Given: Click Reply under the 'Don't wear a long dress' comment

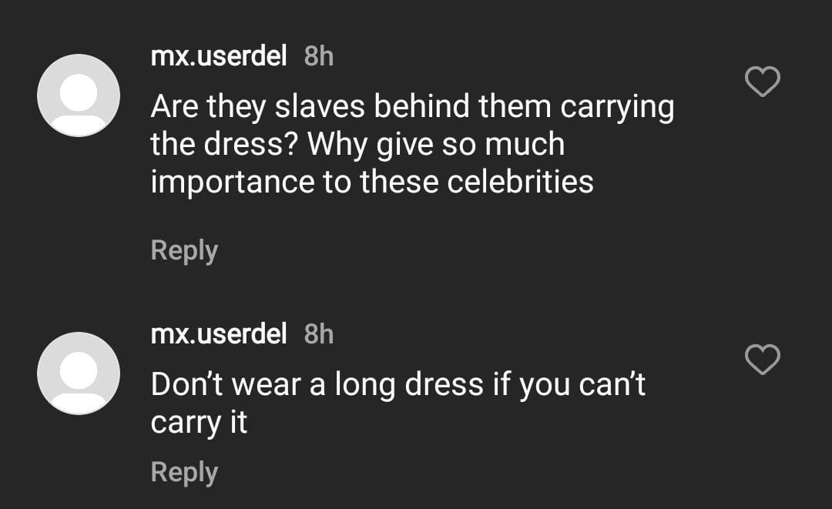Looking at the screenshot, I should click(184, 472).
